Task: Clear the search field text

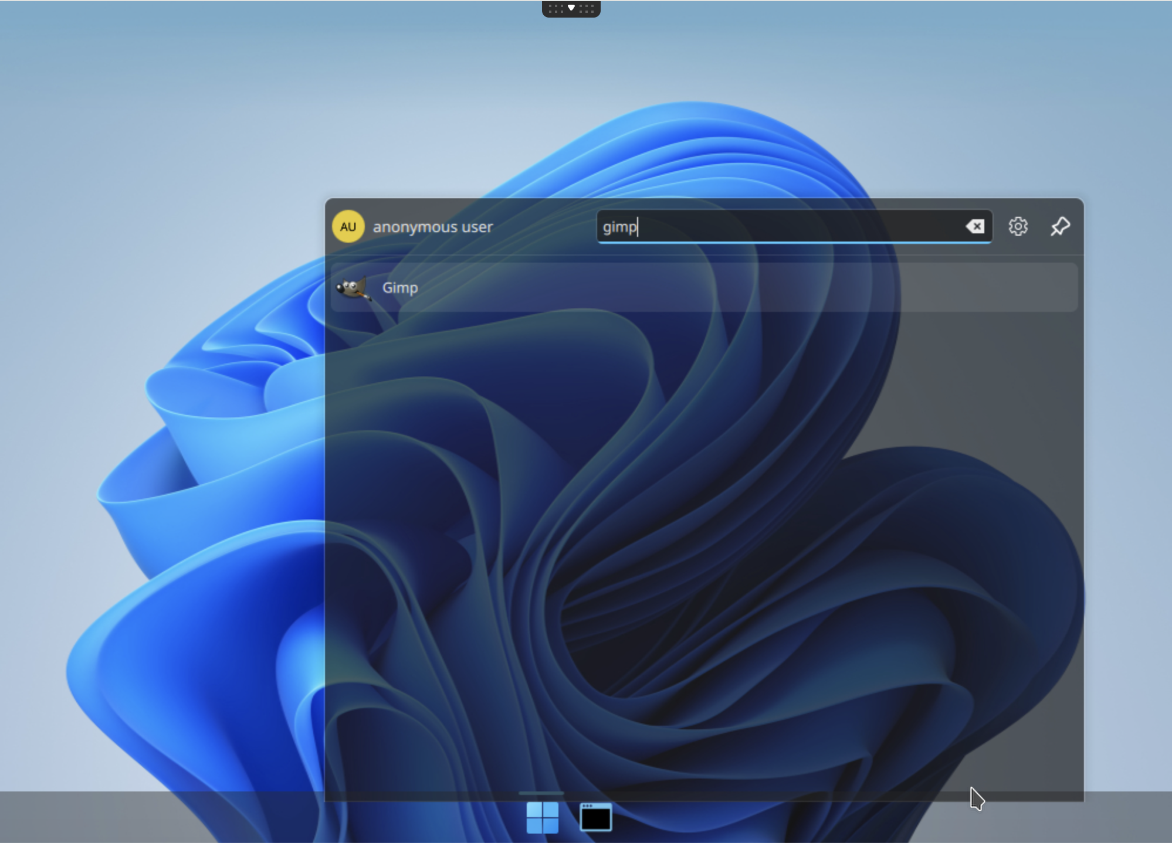Action: (x=975, y=226)
